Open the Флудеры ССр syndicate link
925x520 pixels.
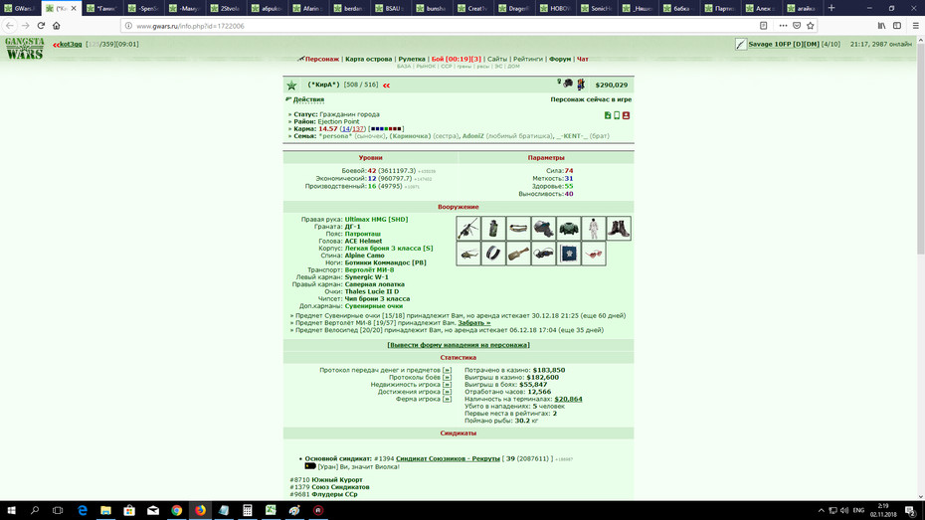pos(334,494)
